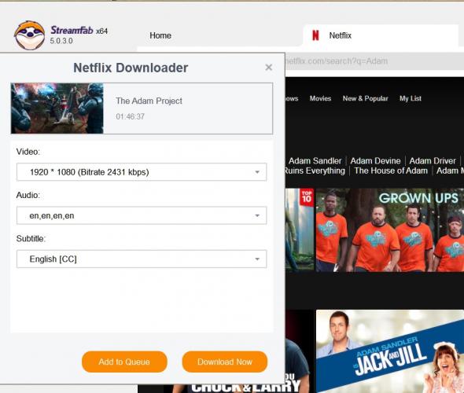
Task: Open New & Popular in Netflix
Action: click(365, 98)
